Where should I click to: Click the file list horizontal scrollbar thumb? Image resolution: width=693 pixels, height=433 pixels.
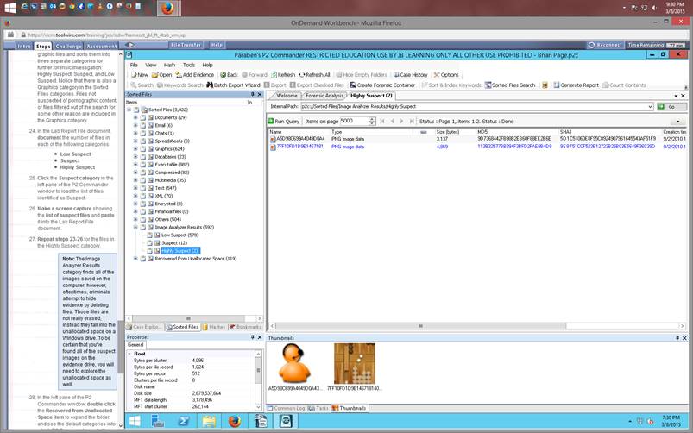point(421,326)
